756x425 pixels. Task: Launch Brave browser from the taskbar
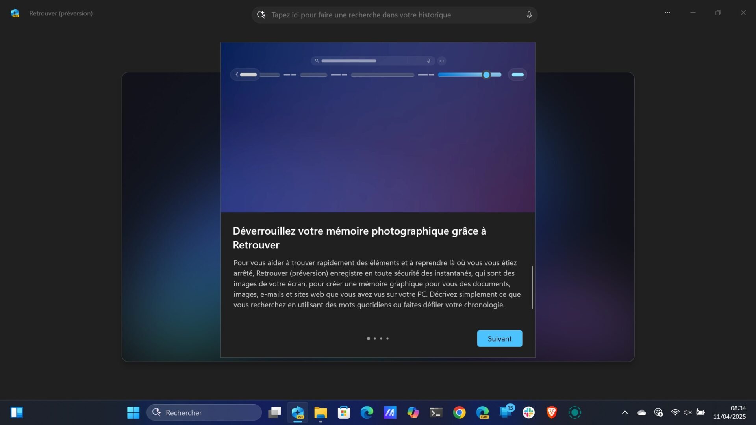click(552, 412)
